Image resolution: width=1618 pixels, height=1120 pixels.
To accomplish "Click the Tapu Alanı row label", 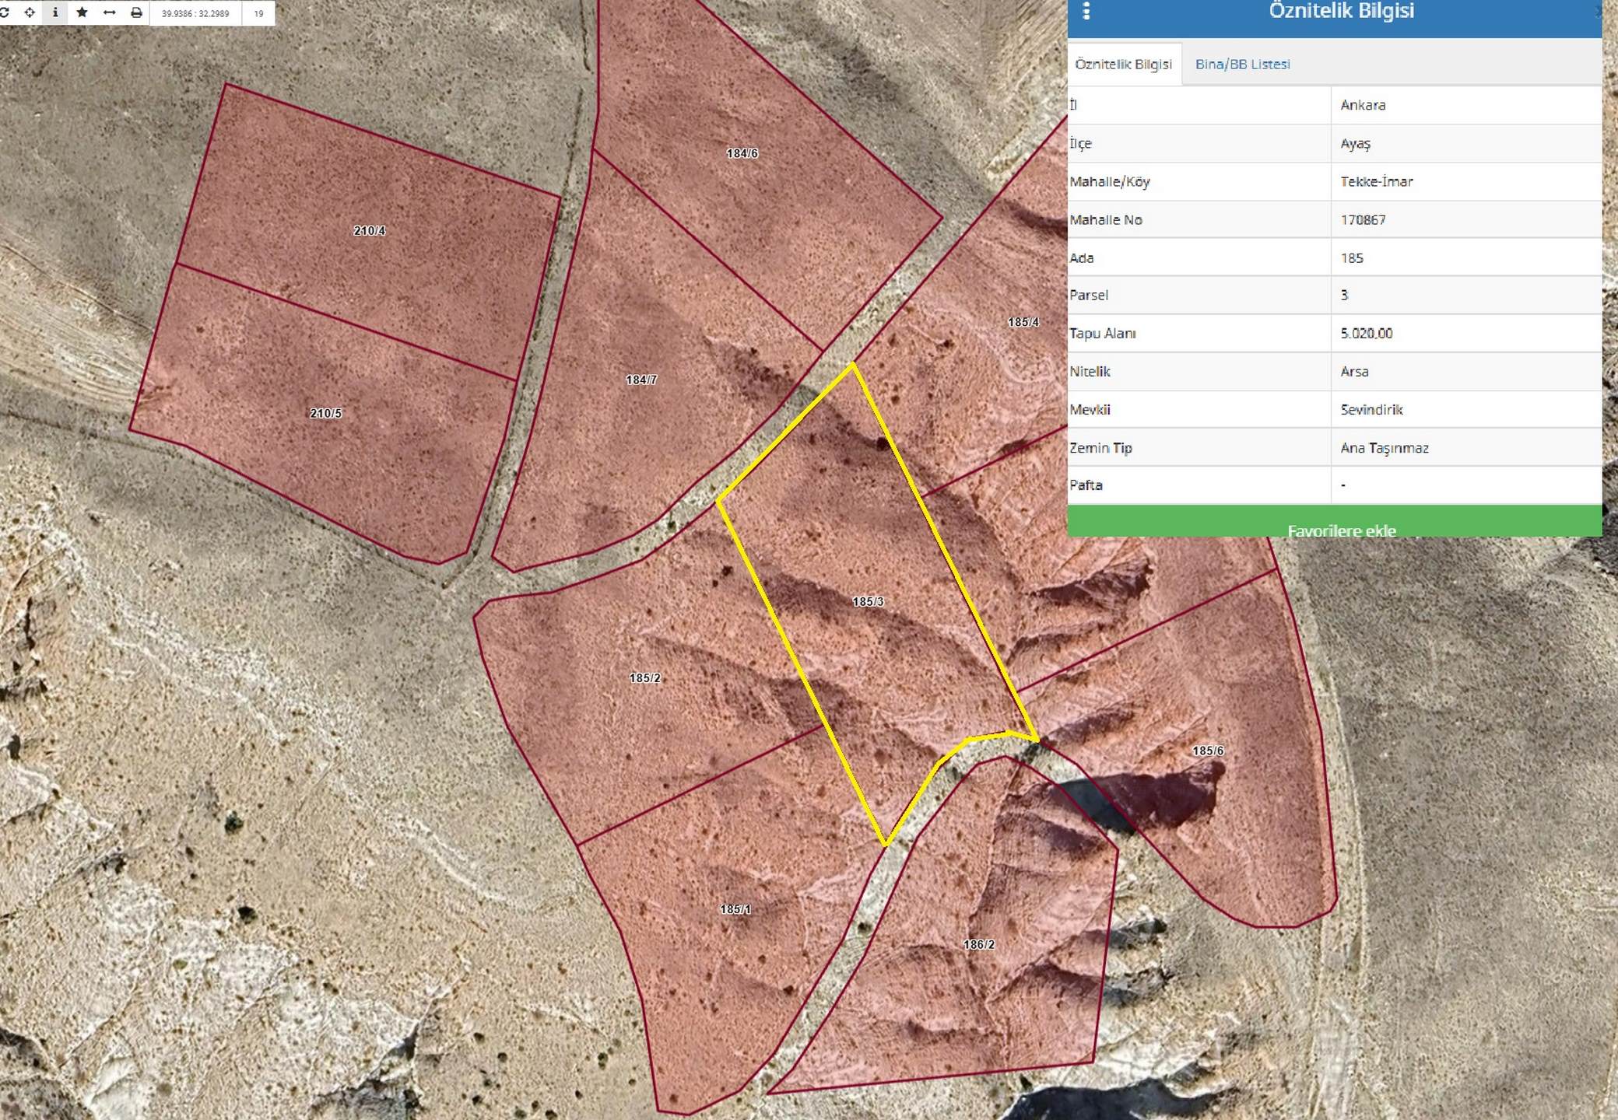I will [x=1102, y=333].
